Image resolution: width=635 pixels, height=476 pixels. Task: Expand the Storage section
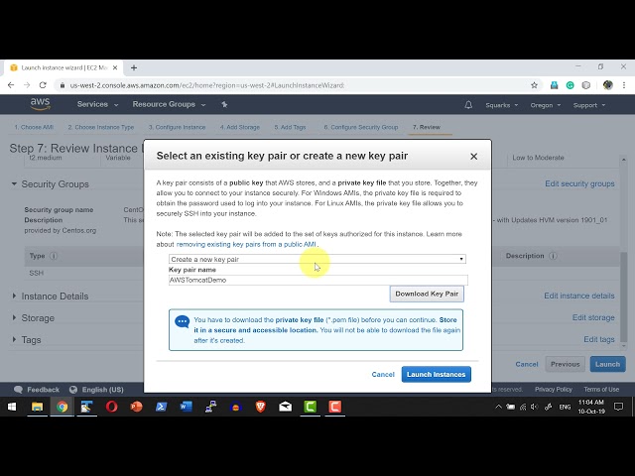[14, 317]
